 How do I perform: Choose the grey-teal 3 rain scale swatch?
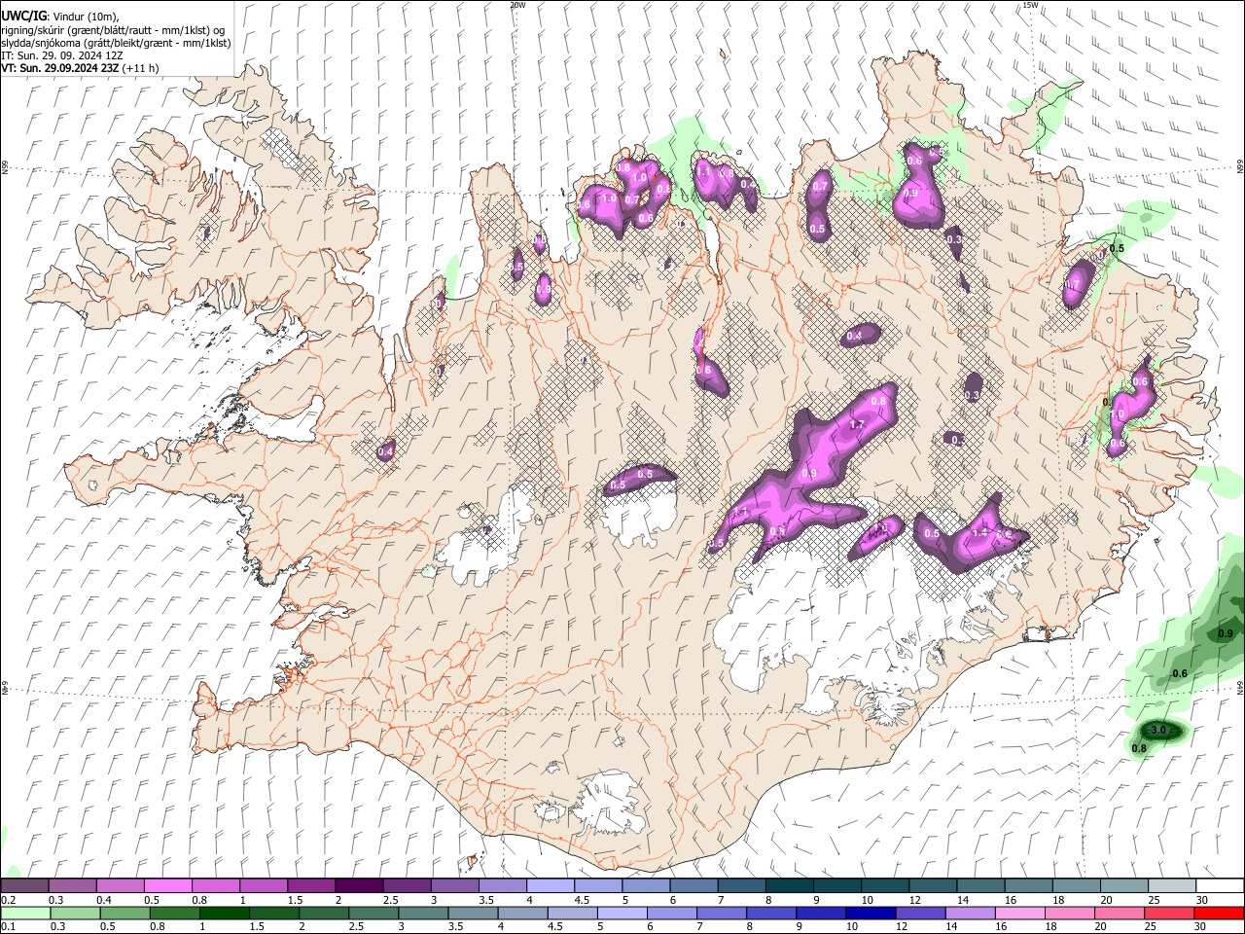(423, 913)
